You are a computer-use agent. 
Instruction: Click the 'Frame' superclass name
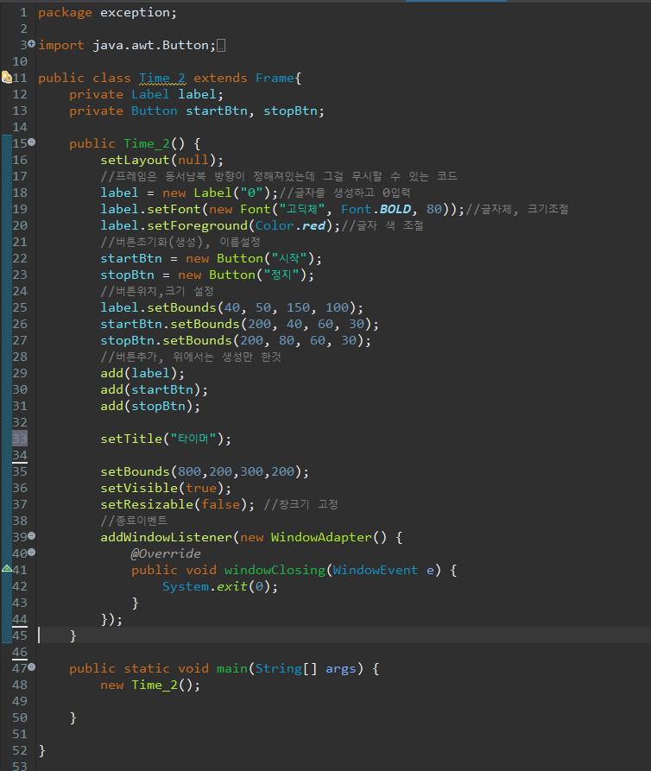click(275, 79)
